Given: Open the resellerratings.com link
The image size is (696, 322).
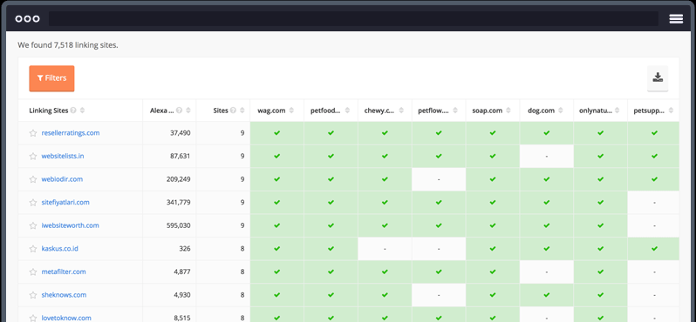Looking at the screenshot, I should click(71, 133).
